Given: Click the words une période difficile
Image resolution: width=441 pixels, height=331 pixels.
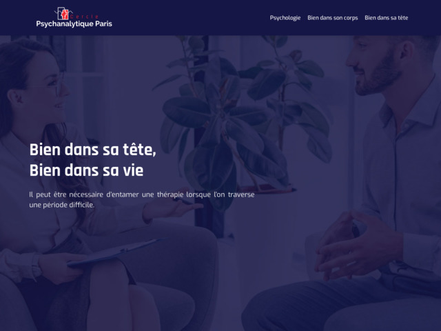Looking at the screenshot, I should (62, 205).
